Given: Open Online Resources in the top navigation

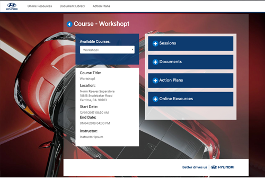Looking at the screenshot, I should pyautogui.click(x=40, y=6).
